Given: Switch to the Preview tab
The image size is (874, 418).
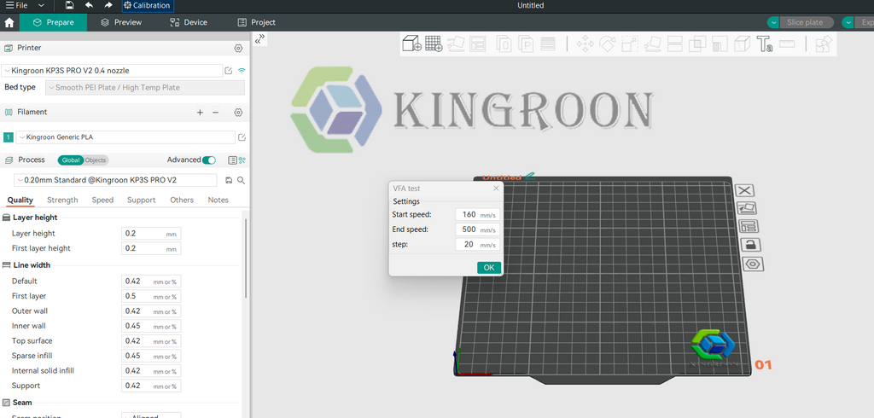Looking at the screenshot, I should [x=121, y=22].
